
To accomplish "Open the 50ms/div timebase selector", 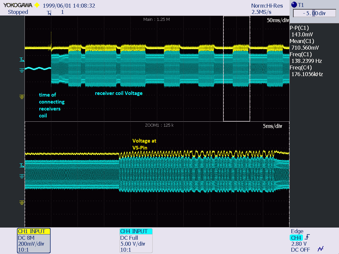I will click(x=278, y=20).
